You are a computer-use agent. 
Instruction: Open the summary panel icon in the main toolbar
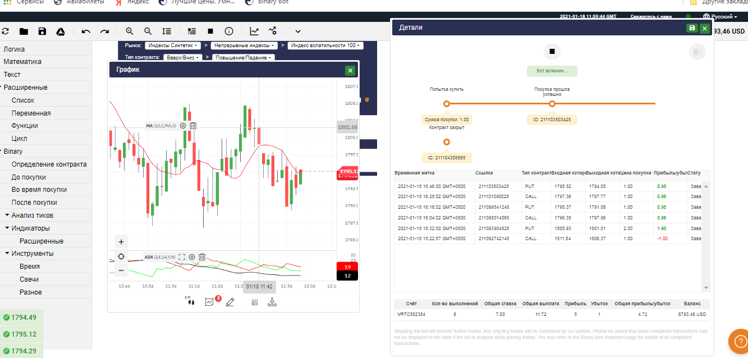click(192, 31)
